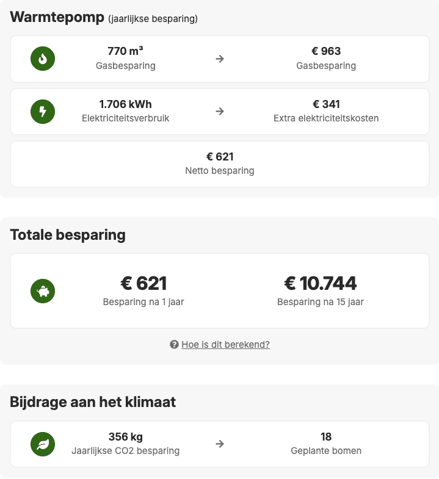Click the 1.706 kWh Elektriciteitsverbruik value
439x479 pixels.
(126, 104)
